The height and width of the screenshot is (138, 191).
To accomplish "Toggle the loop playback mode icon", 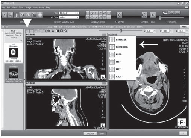I will point(165,13).
